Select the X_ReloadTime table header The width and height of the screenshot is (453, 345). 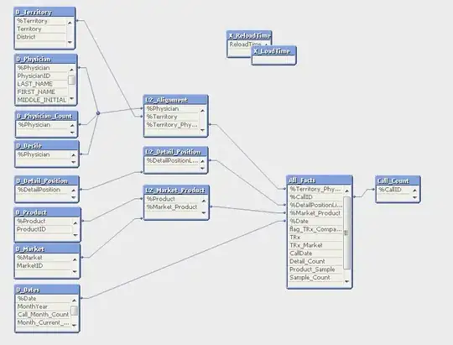[x=249, y=35]
